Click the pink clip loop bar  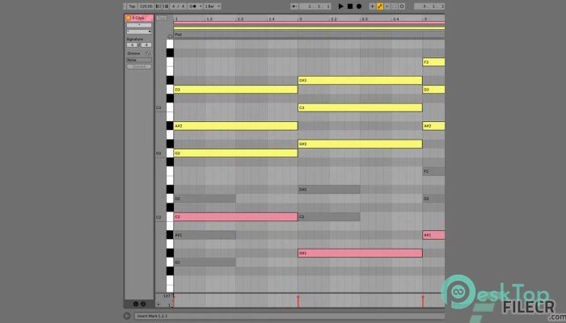coord(309,23)
